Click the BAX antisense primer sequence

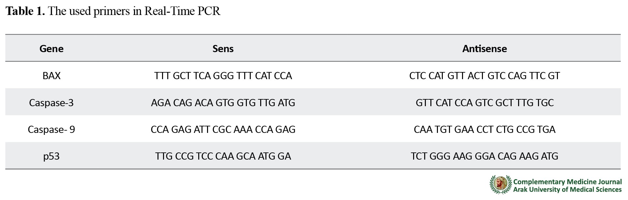(485, 76)
